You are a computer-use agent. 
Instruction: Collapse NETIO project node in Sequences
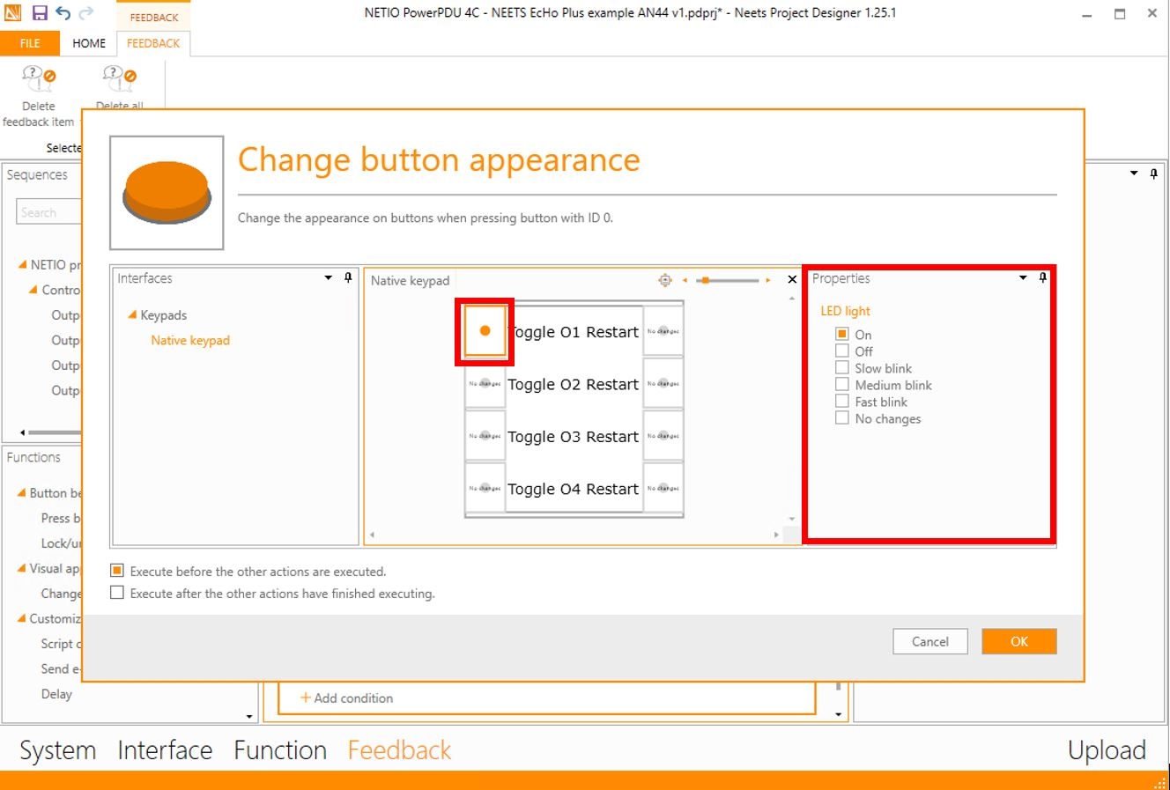tap(22, 265)
